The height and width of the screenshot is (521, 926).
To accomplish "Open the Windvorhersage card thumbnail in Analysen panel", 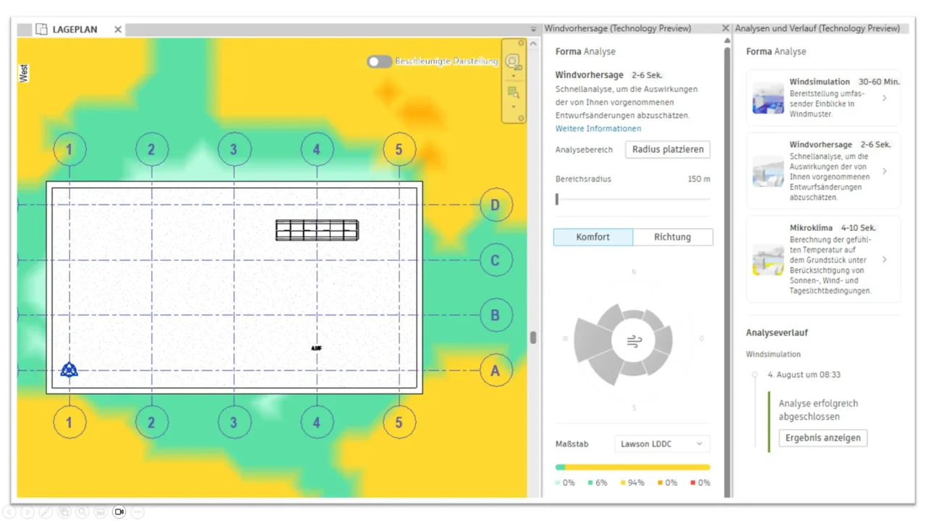I will pyautogui.click(x=768, y=171).
